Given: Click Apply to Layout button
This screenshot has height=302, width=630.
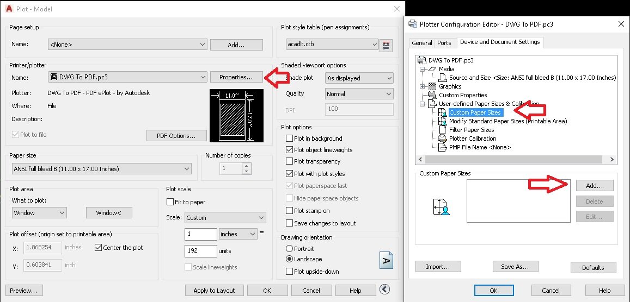Looking at the screenshot, I should [x=214, y=291].
